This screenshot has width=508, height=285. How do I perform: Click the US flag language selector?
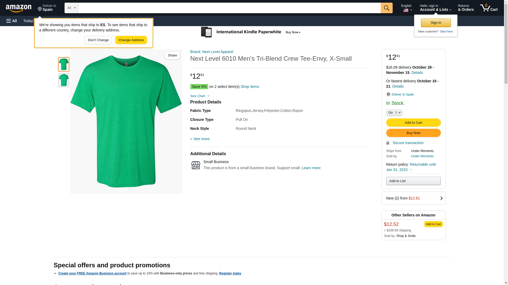click(407, 10)
